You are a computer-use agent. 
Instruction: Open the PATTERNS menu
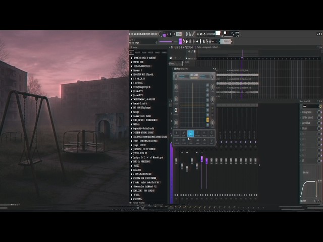[139, 34]
